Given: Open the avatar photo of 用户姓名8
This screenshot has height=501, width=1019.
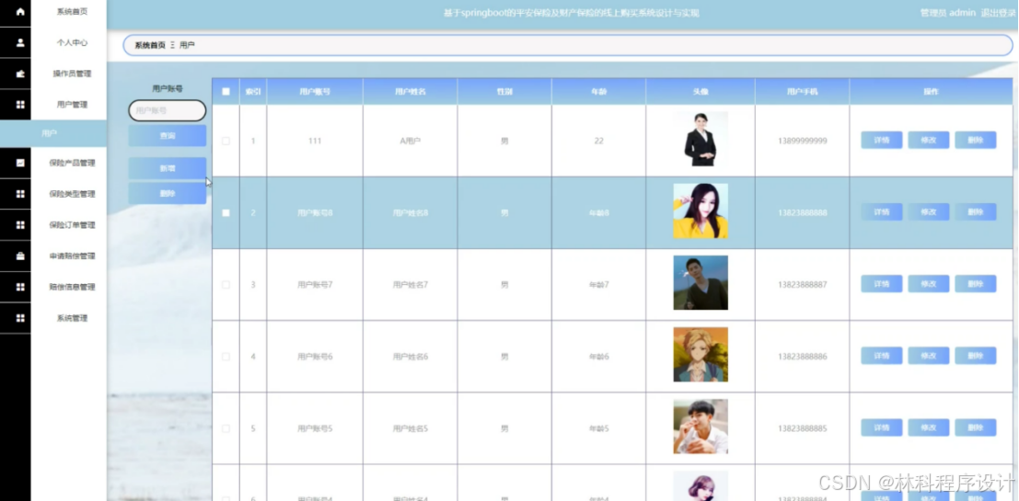Looking at the screenshot, I should pos(701,211).
